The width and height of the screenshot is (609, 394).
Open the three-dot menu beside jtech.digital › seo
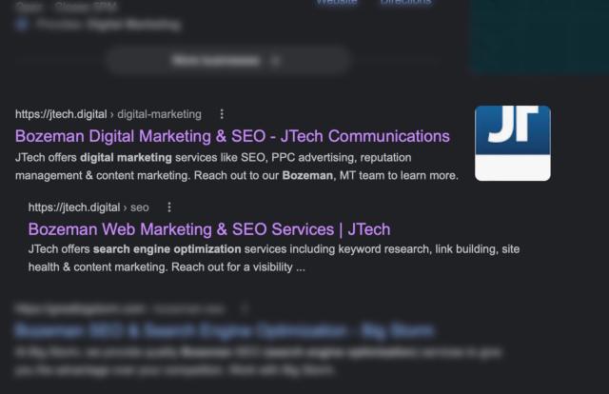[x=169, y=207]
